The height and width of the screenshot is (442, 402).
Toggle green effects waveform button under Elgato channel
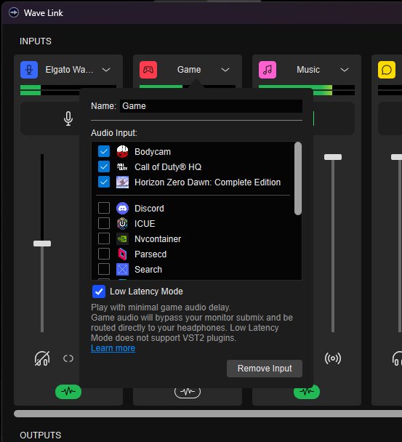68,392
